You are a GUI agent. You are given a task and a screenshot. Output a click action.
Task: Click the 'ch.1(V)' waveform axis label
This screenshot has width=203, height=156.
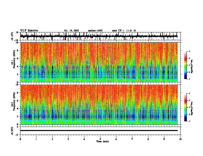coord(12,36)
